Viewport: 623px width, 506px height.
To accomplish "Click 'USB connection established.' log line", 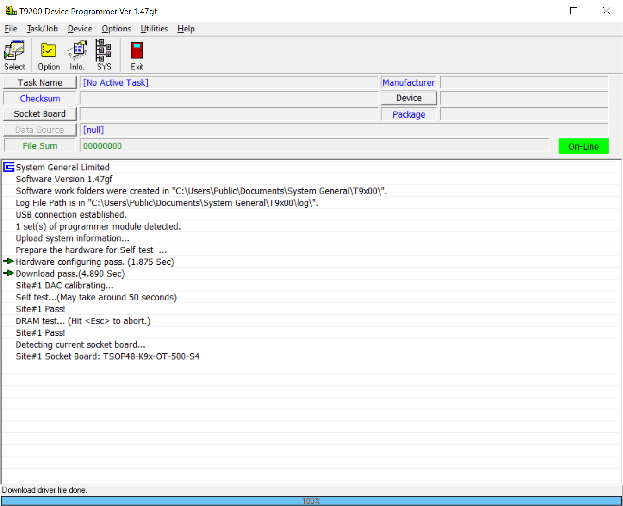I will pos(71,215).
